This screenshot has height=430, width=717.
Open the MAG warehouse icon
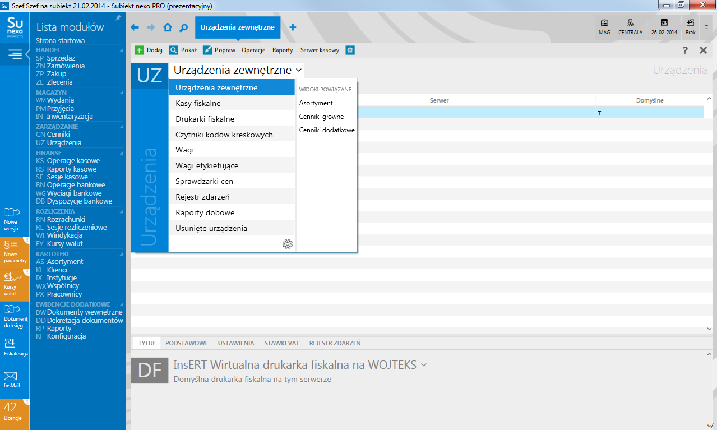[604, 26]
